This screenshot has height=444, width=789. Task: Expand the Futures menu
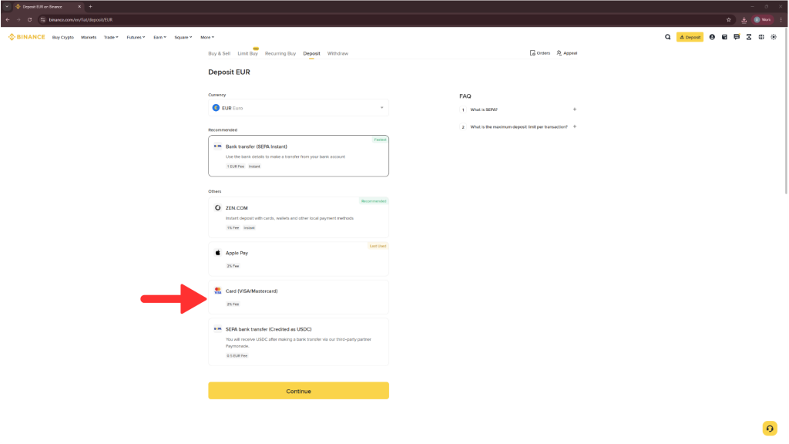136,37
